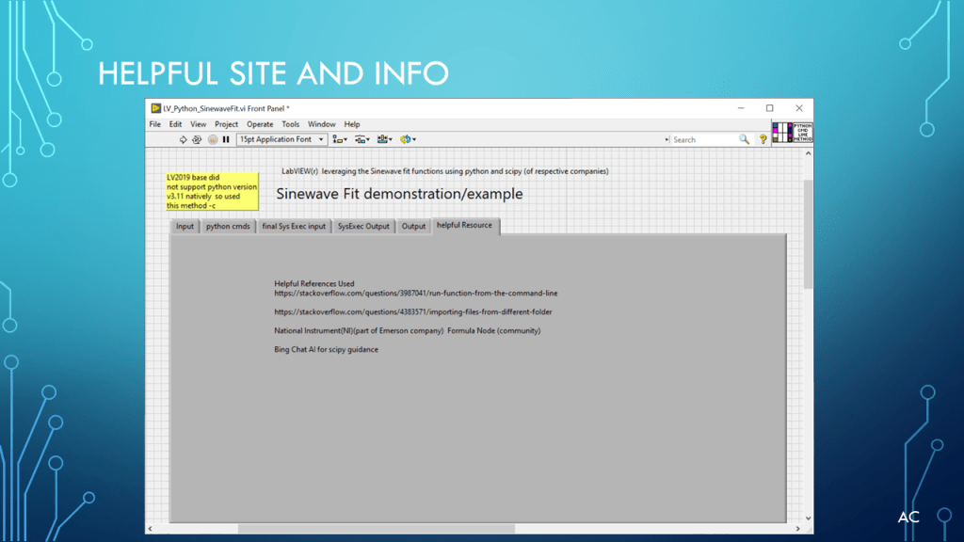The image size is (964, 542).
Task: Select the SysExec Output tab
Action: 363,226
